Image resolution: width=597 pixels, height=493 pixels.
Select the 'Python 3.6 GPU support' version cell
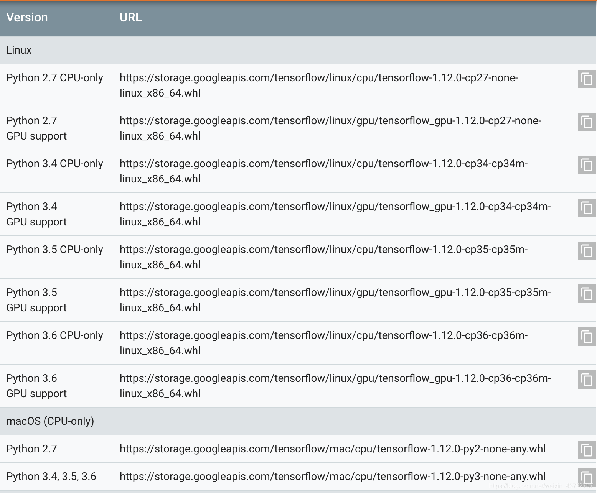36,386
